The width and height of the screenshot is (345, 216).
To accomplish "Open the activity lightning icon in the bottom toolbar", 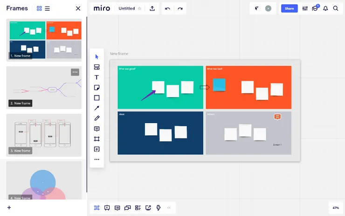I will click(159, 208).
